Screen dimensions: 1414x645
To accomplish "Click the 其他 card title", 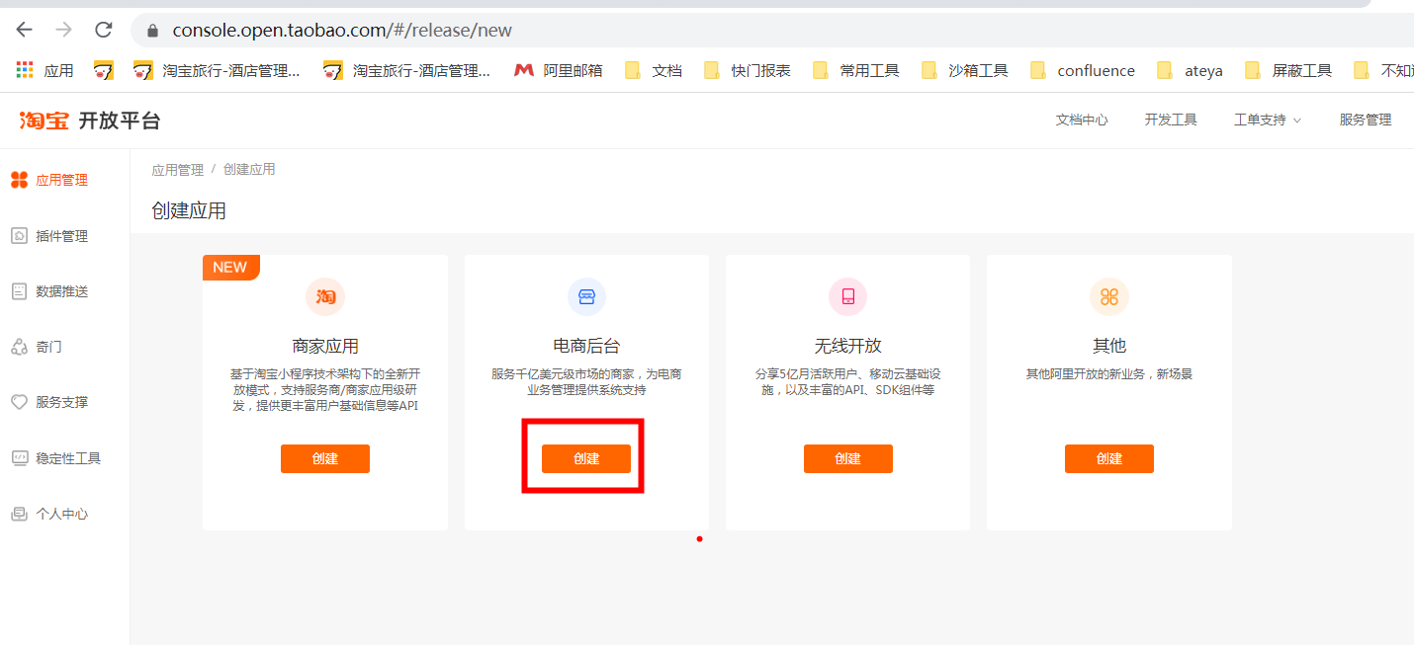I will click(1109, 346).
